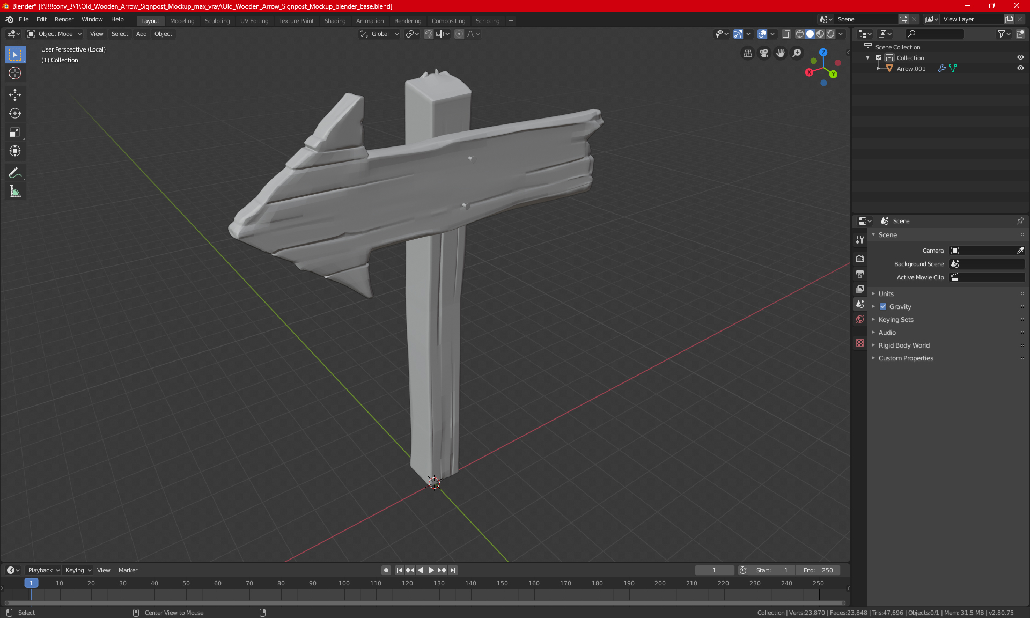Toggle viewport overlays
Viewport: 1030px width, 618px height.
click(762, 34)
